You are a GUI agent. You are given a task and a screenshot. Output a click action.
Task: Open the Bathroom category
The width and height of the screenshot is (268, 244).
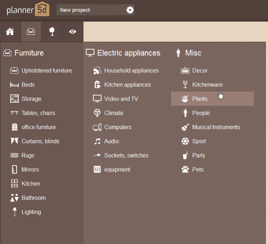click(34, 198)
